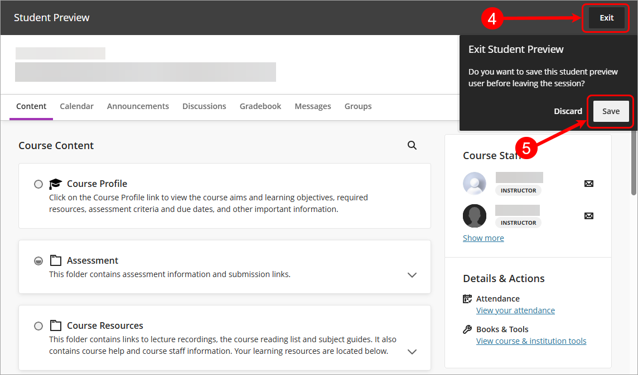Click the Attendance calendar icon

pyautogui.click(x=467, y=299)
